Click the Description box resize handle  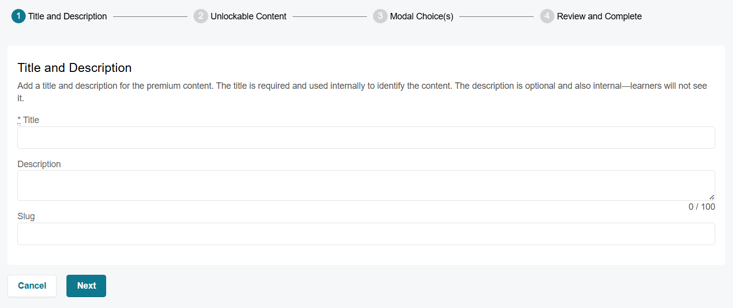pyautogui.click(x=712, y=197)
